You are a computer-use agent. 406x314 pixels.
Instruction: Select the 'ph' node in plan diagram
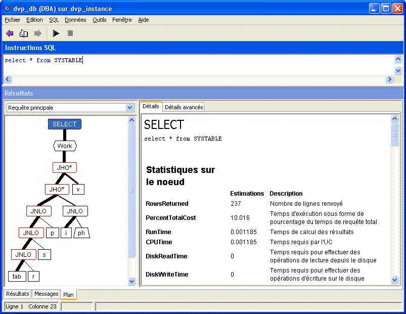pyautogui.click(x=81, y=233)
